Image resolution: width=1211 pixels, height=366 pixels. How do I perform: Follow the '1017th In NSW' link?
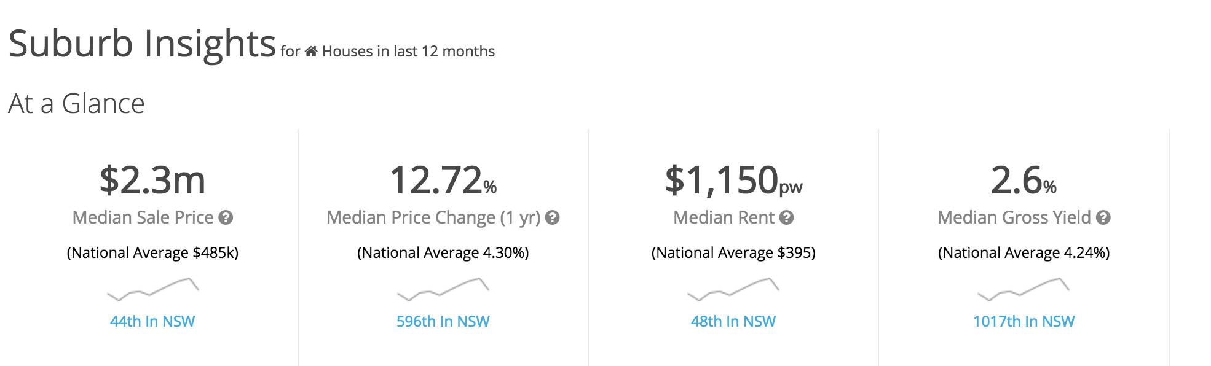coord(1024,321)
